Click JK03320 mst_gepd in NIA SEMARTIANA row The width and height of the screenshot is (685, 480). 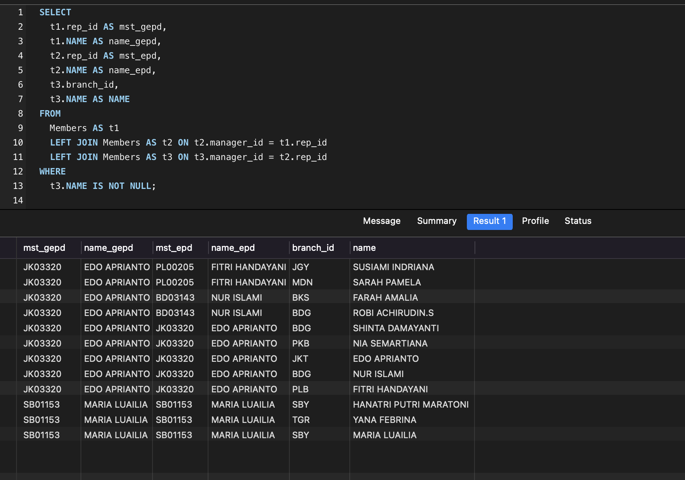tap(42, 344)
